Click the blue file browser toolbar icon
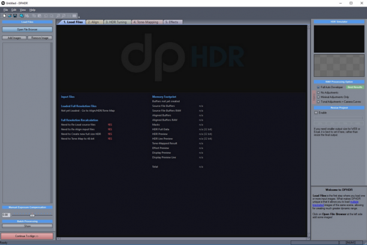 [22, 16]
